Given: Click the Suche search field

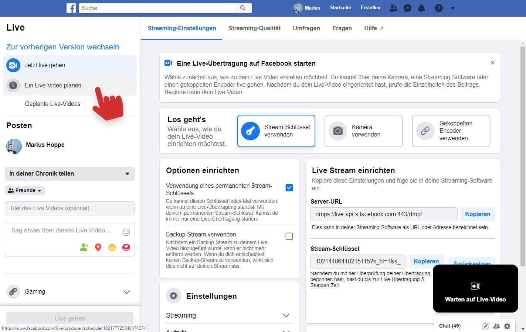Looking at the screenshot, I should (157, 8).
